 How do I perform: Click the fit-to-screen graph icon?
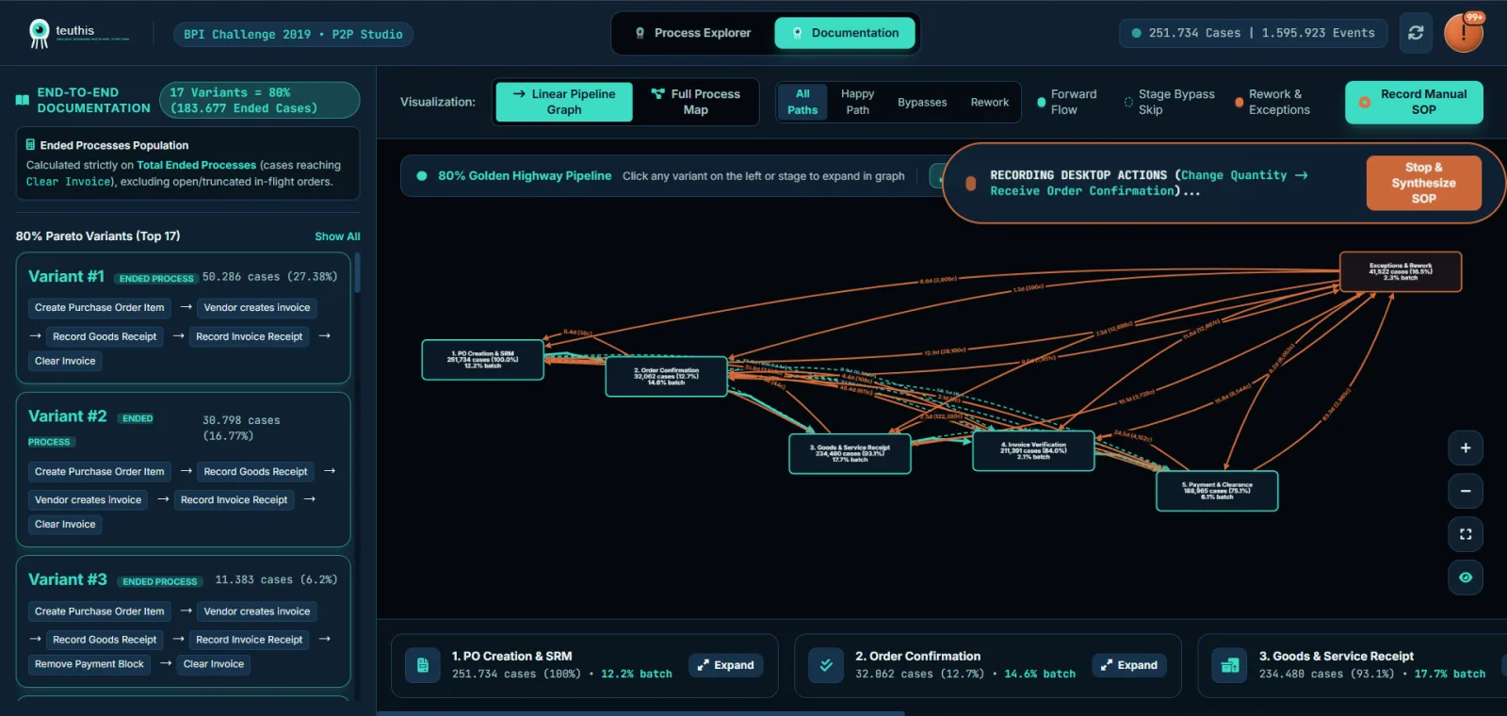[1466, 534]
